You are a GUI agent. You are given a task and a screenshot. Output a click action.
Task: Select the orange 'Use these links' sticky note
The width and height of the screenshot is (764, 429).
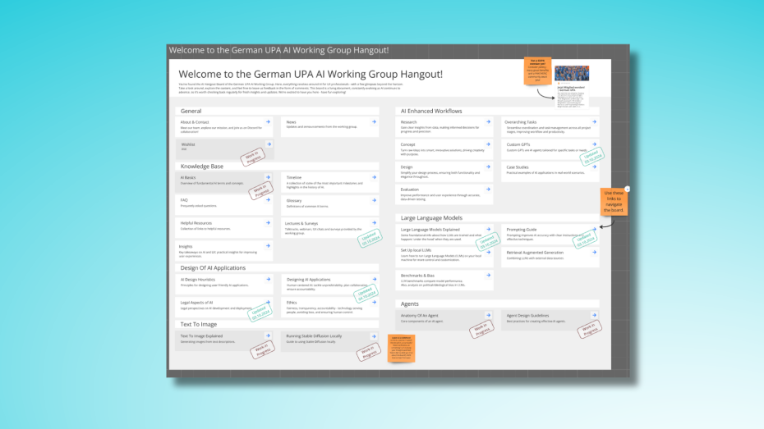[614, 201]
